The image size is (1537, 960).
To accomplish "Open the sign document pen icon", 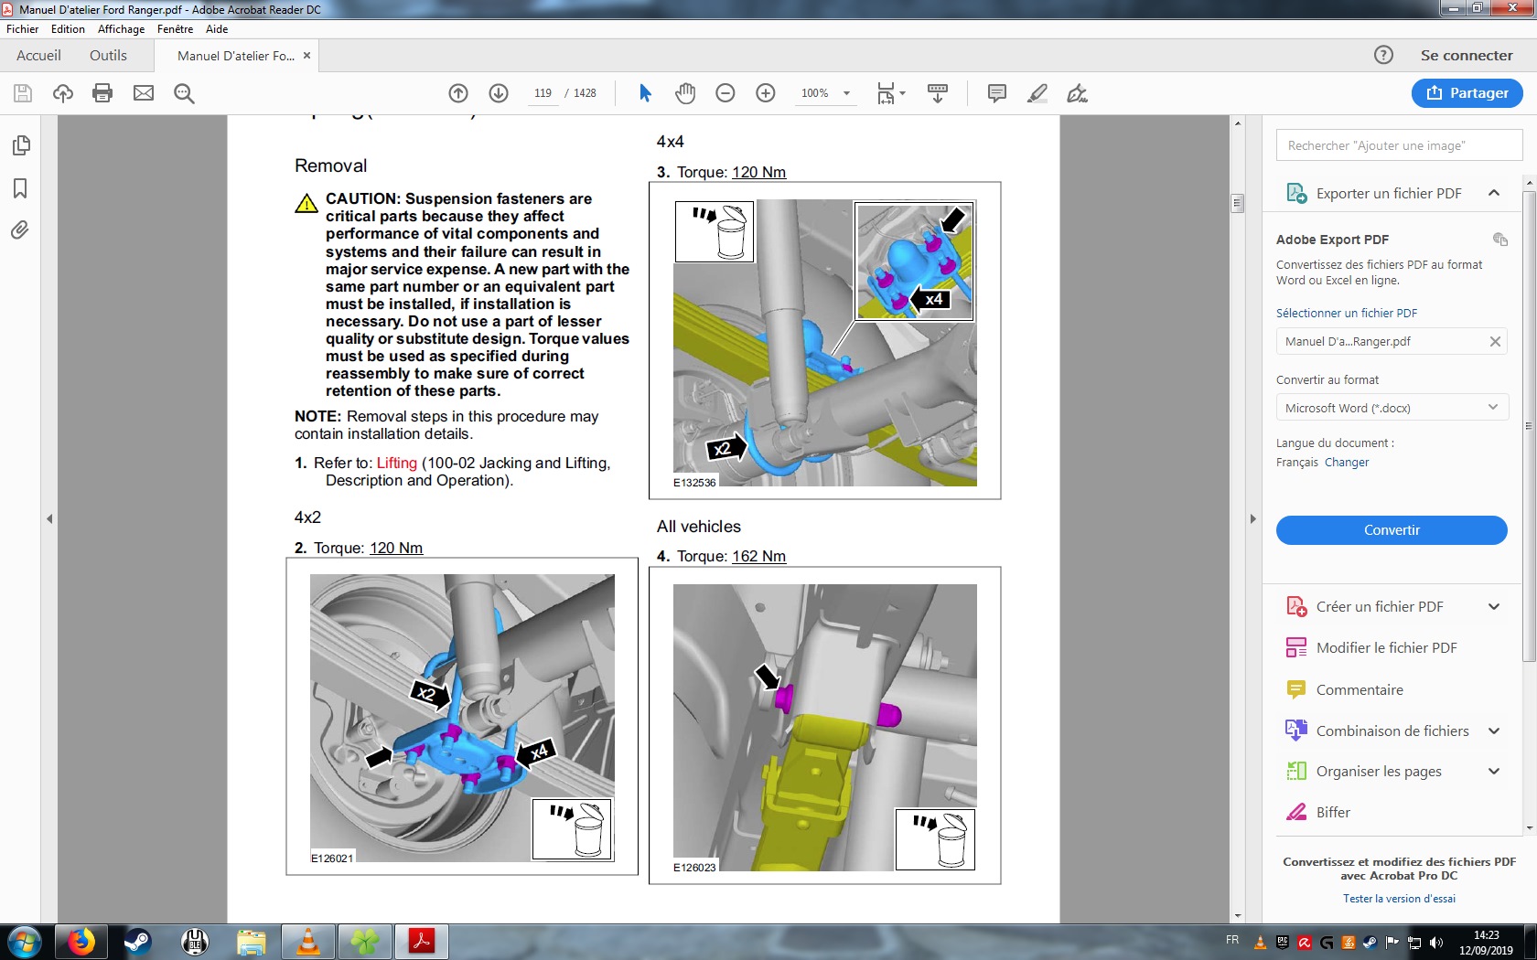I will pyautogui.click(x=1078, y=93).
